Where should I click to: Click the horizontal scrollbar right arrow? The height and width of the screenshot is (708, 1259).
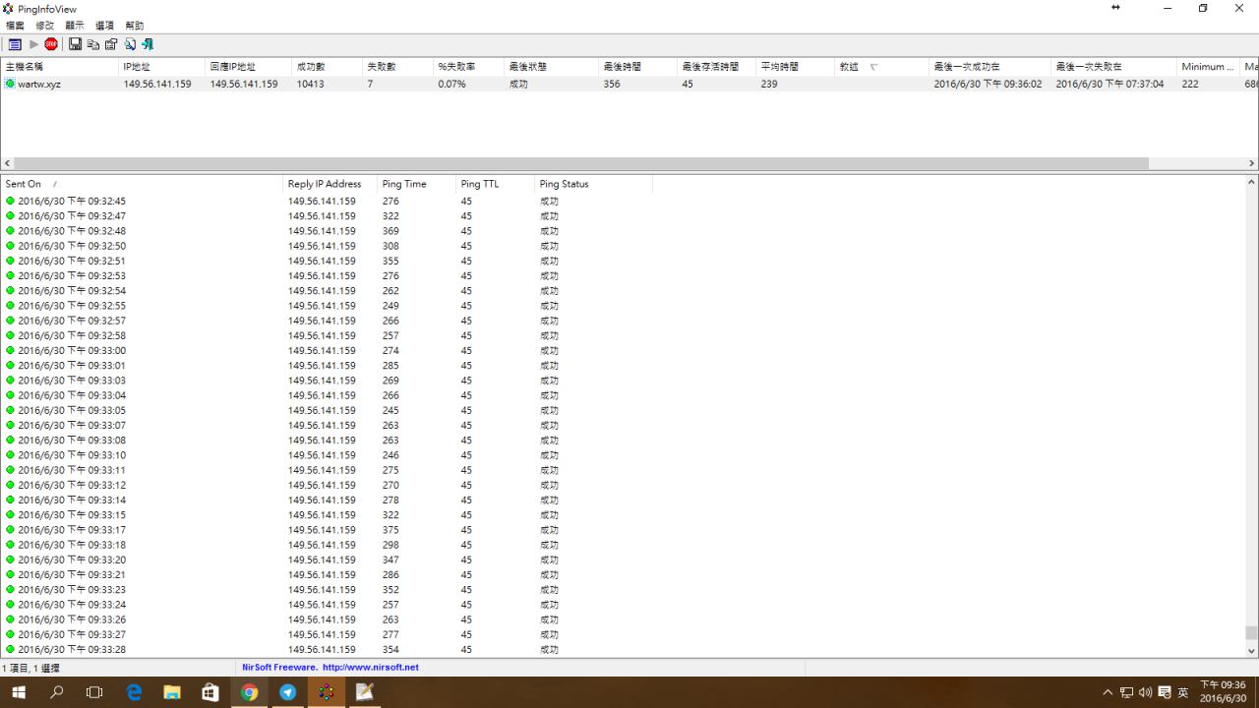pyautogui.click(x=1251, y=163)
